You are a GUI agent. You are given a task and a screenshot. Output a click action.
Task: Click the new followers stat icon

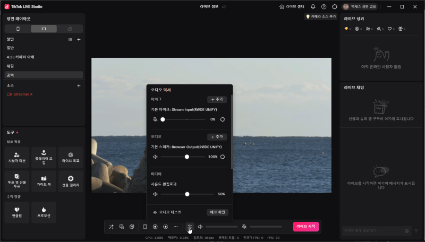coord(380,29)
